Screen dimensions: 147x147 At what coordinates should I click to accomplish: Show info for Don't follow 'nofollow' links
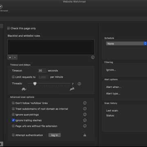pyautogui.click(x=85, y=103)
